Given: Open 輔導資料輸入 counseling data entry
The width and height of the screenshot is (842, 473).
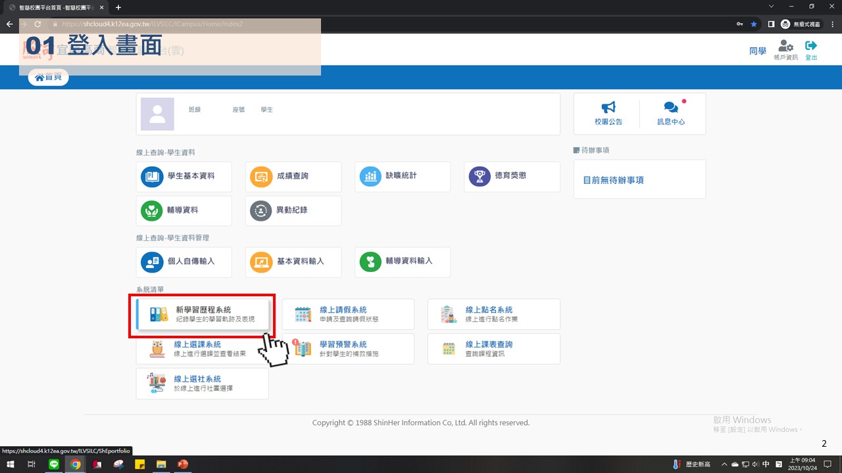Looking at the screenshot, I should [x=403, y=262].
